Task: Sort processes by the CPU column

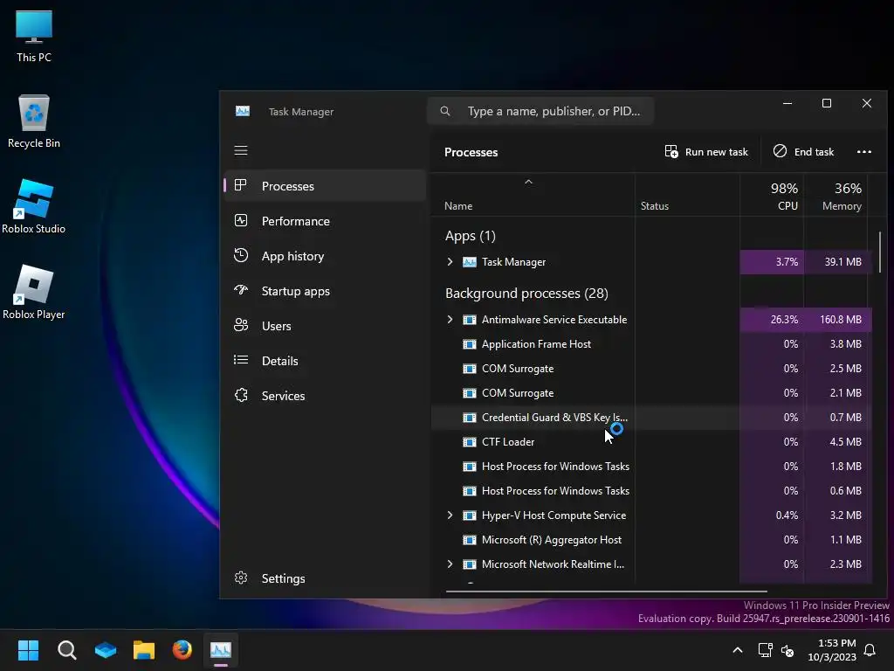Action: tap(772, 196)
